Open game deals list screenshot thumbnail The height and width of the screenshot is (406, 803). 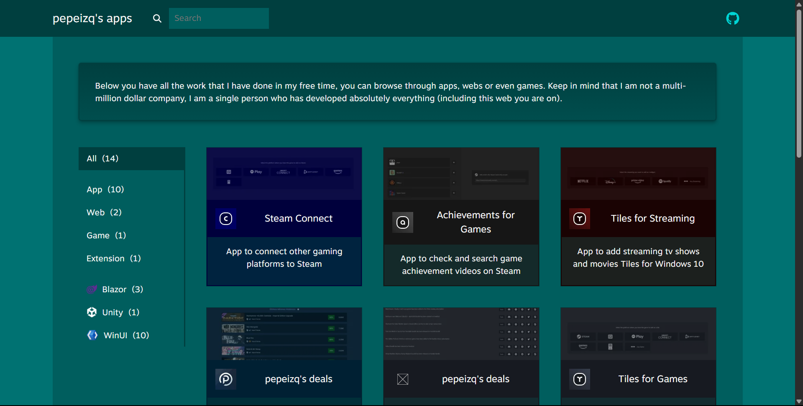point(284,334)
